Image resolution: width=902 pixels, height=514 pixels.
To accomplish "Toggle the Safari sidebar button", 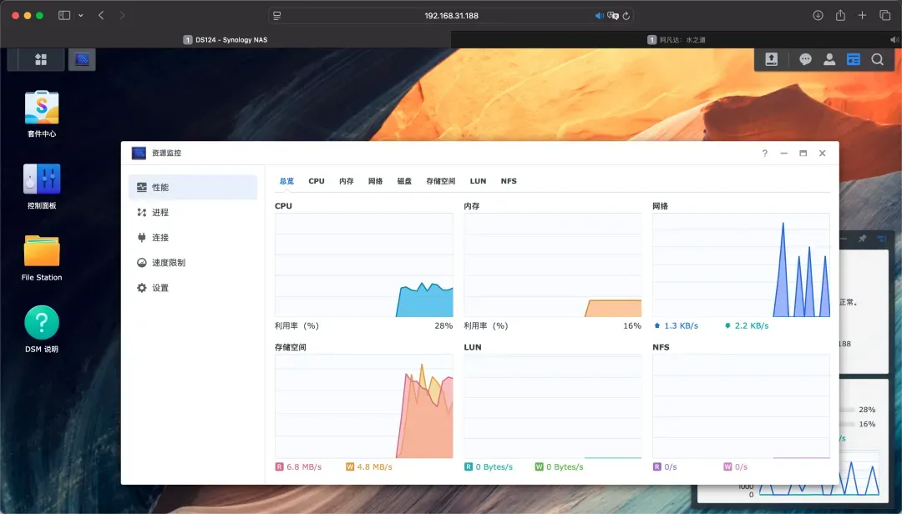I will coord(63,16).
